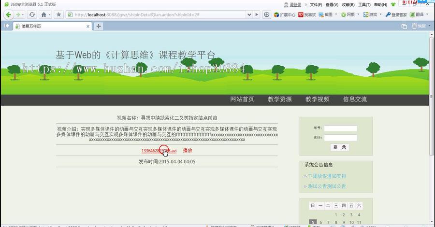The image size is (435, 227).
Task: Open 信息交流 in the navigation bar
Action: coord(355,99)
